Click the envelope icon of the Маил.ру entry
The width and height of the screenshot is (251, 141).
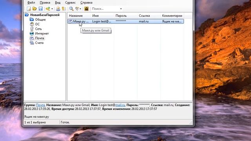coord(71,21)
